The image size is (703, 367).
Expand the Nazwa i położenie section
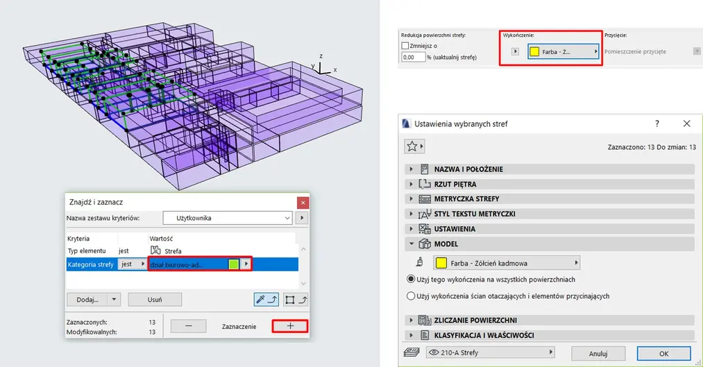coord(411,169)
